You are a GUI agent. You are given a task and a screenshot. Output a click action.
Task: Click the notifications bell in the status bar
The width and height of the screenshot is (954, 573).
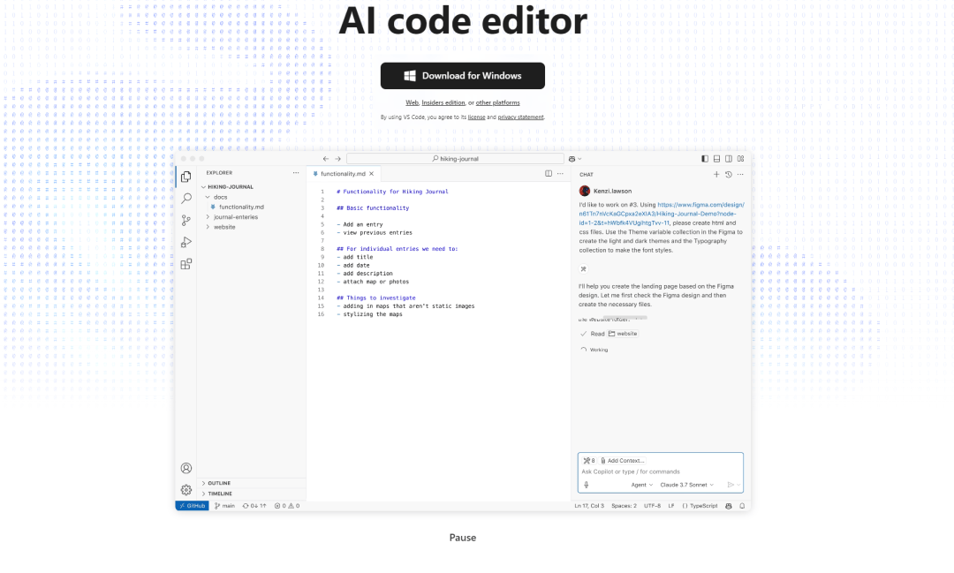click(x=741, y=505)
